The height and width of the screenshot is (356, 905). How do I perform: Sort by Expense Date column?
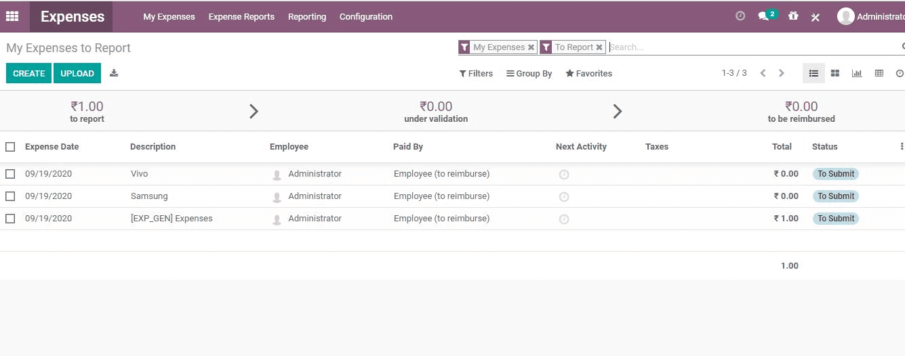52,147
